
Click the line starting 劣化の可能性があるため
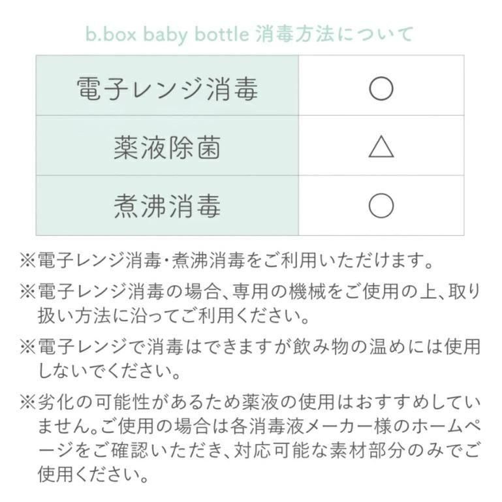point(258,401)
